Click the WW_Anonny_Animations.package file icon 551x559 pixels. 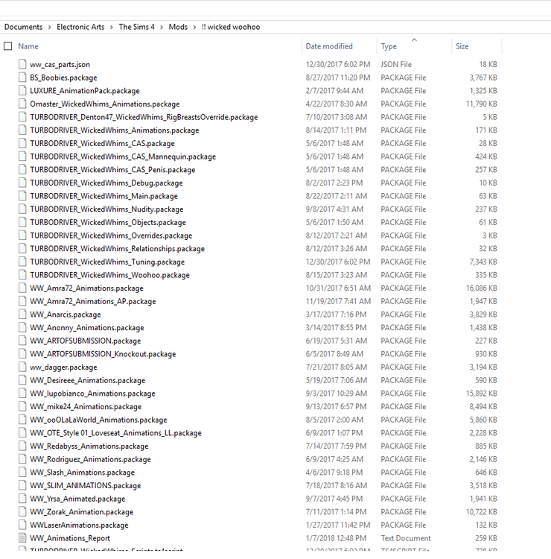point(22,328)
